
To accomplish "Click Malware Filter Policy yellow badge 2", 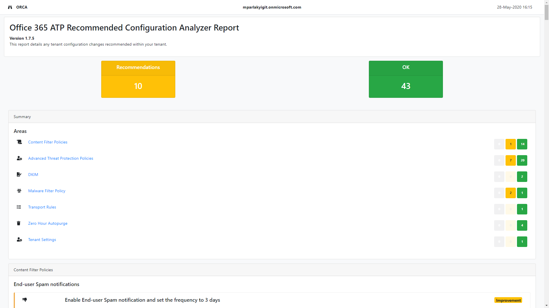I will click(x=511, y=193).
